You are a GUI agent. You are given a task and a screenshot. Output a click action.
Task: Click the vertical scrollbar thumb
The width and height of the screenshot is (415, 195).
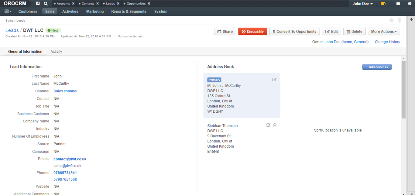click(403, 90)
